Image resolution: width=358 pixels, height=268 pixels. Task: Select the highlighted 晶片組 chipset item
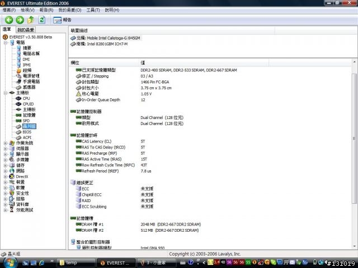click(29, 126)
